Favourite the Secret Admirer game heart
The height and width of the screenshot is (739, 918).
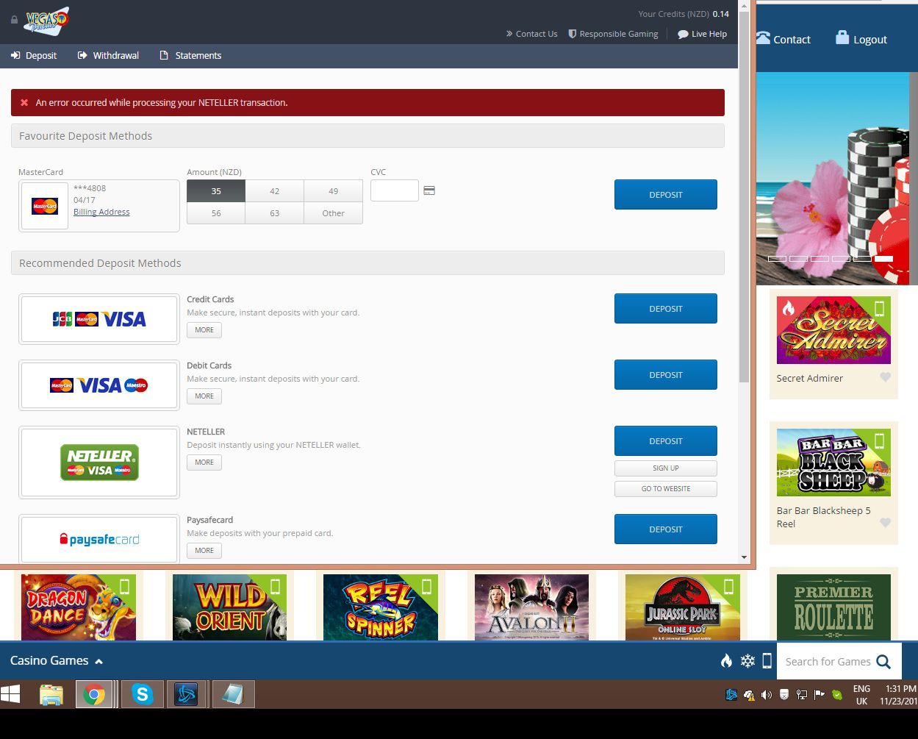point(886,377)
